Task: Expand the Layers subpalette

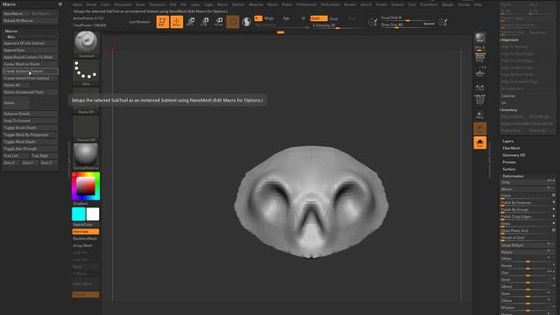Action: tap(507, 141)
